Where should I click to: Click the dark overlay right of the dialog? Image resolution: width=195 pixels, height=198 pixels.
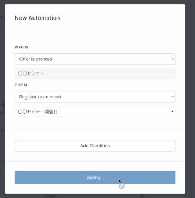[190, 99]
